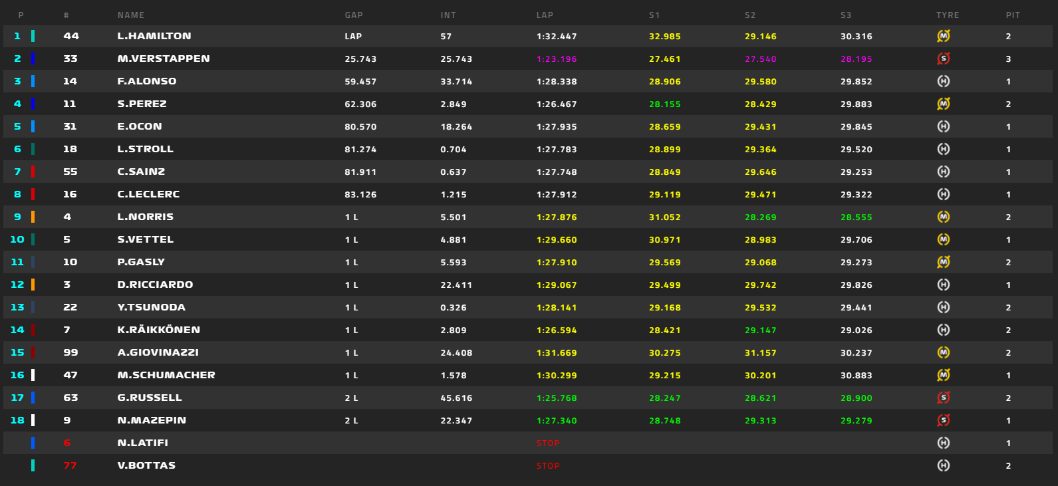The image size is (1058, 486).
Task: Click Verstappen's red soft tyre icon
Action: coord(943,59)
